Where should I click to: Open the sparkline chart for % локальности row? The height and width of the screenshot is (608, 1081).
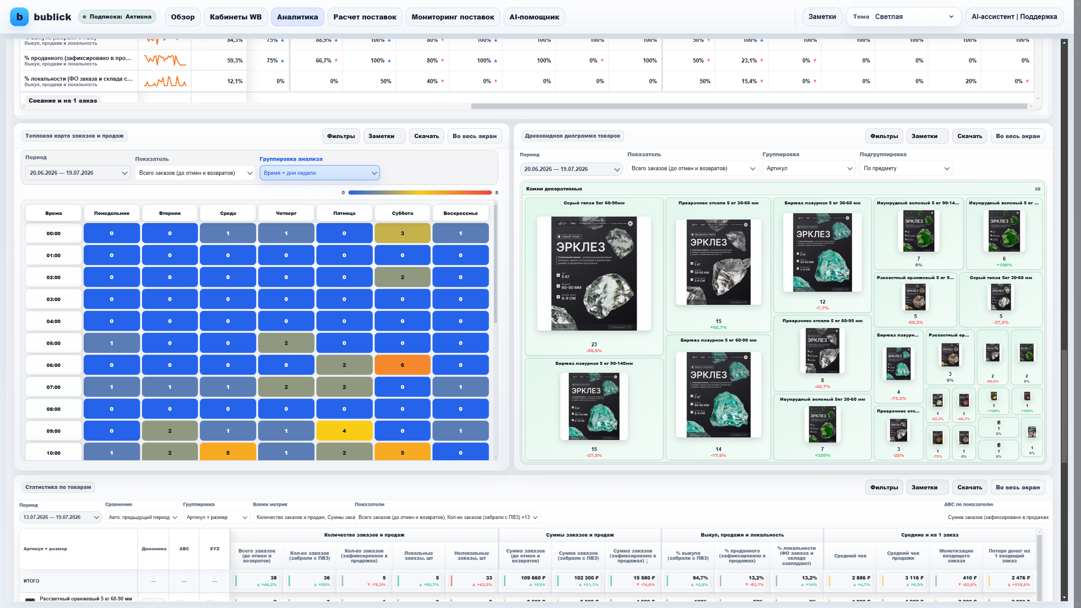tap(165, 81)
